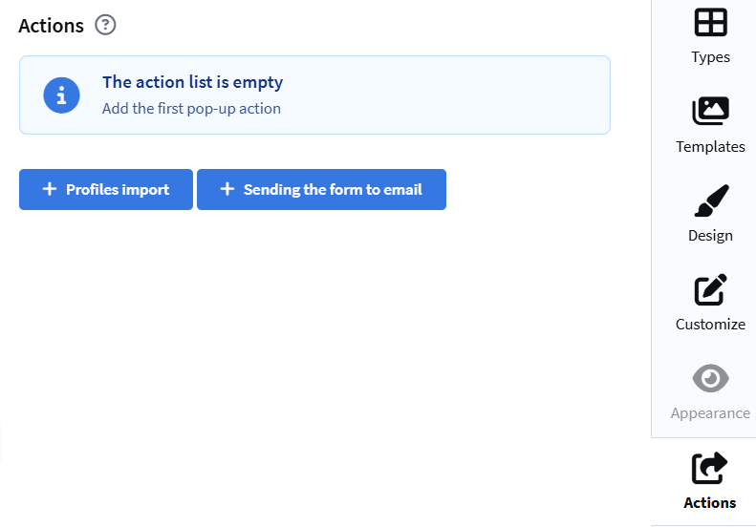Add a Profiles import action
The image size is (756, 527).
point(106,189)
